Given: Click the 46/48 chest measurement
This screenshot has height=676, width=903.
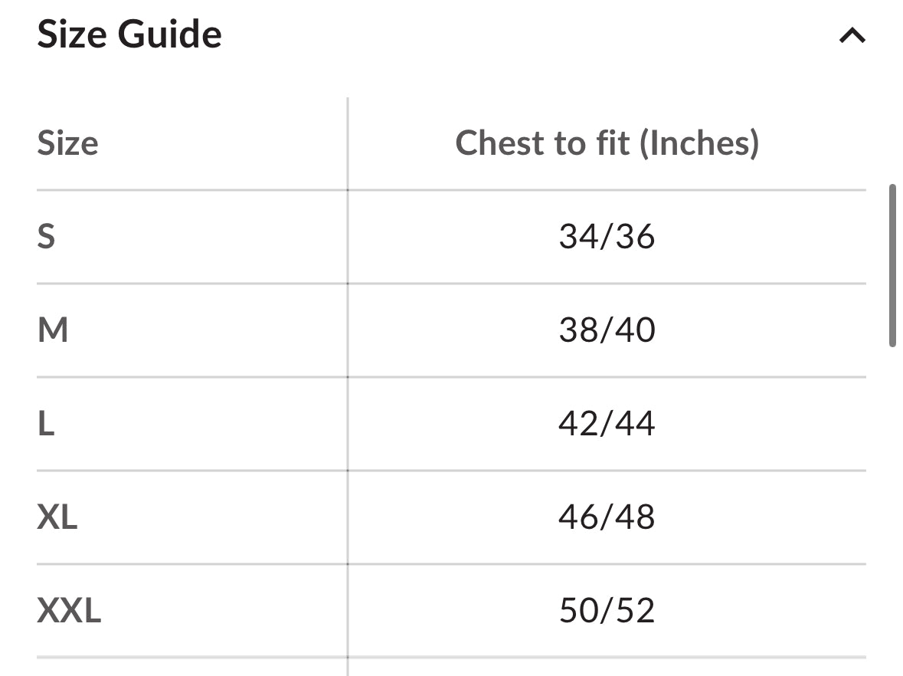Looking at the screenshot, I should [x=607, y=517].
